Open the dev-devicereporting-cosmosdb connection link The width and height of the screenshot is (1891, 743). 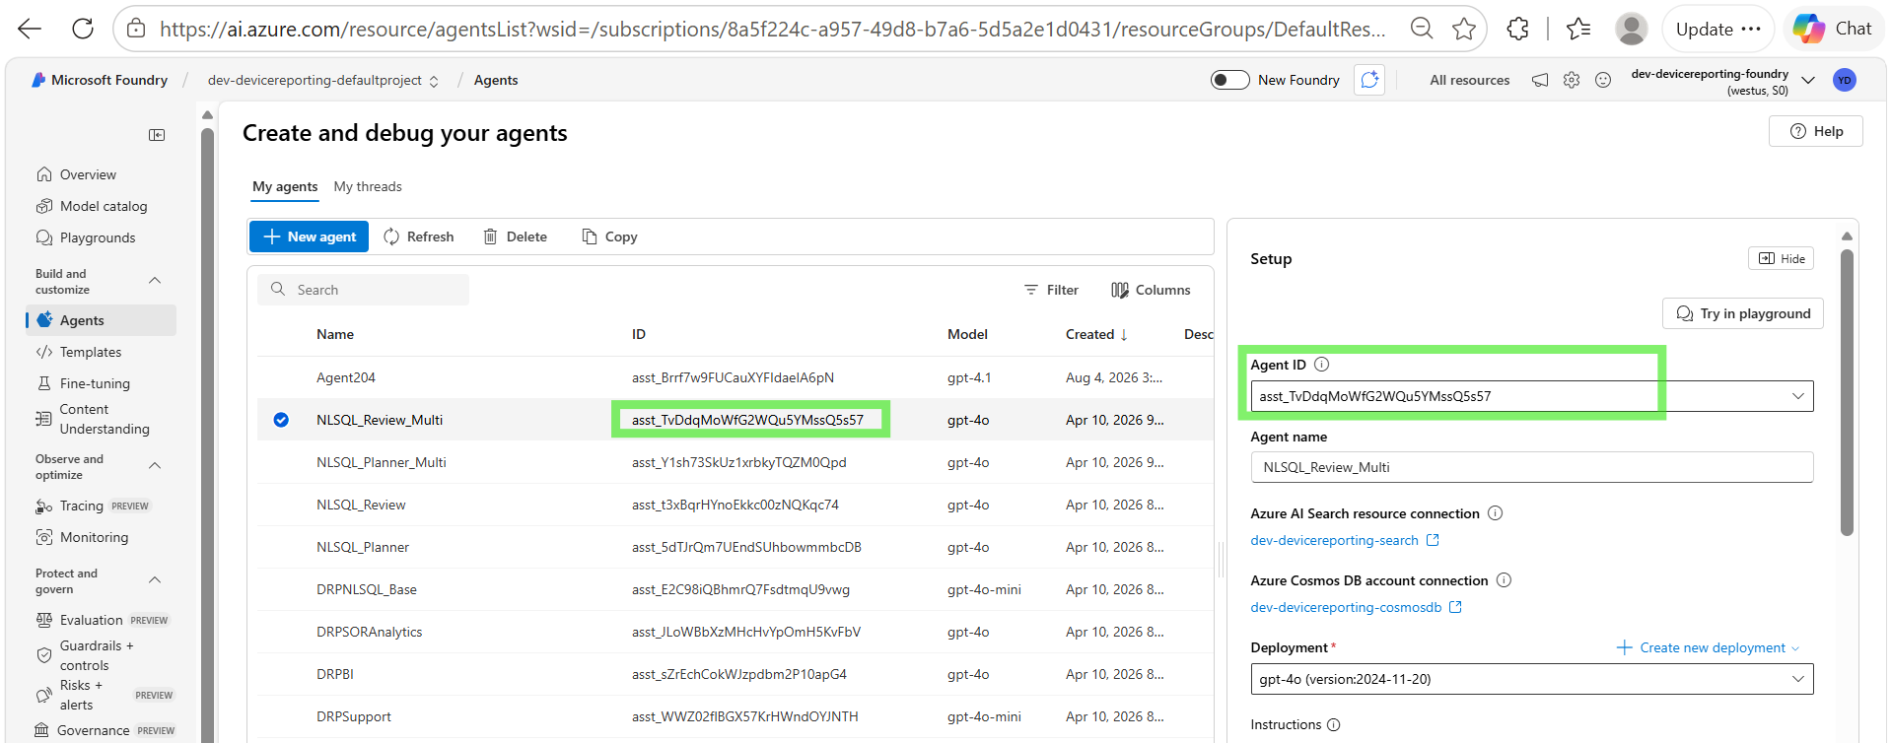tap(1356, 607)
